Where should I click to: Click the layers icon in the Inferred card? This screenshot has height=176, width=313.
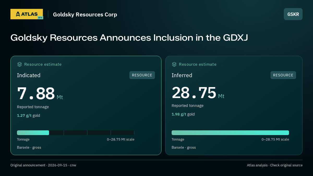(x=174, y=64)
